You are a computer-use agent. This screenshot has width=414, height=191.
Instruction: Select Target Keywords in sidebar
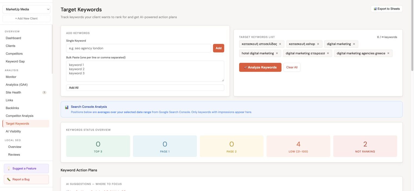tap(26, 124)
